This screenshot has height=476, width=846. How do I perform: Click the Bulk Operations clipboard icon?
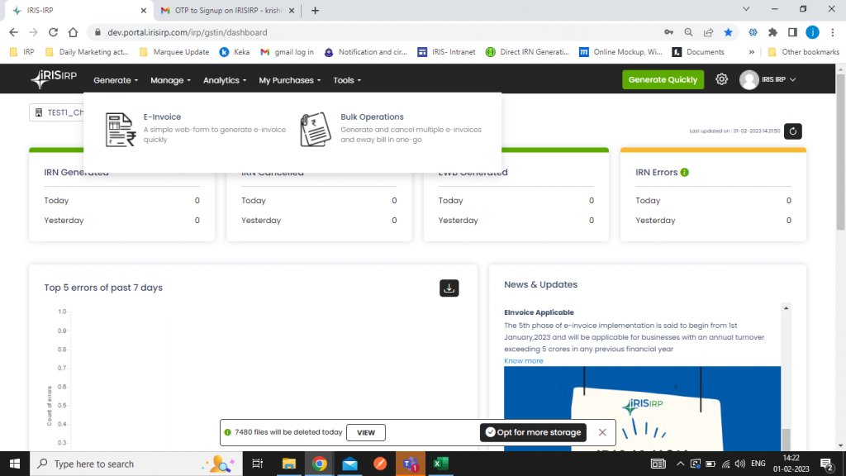[x=315, y=130]
